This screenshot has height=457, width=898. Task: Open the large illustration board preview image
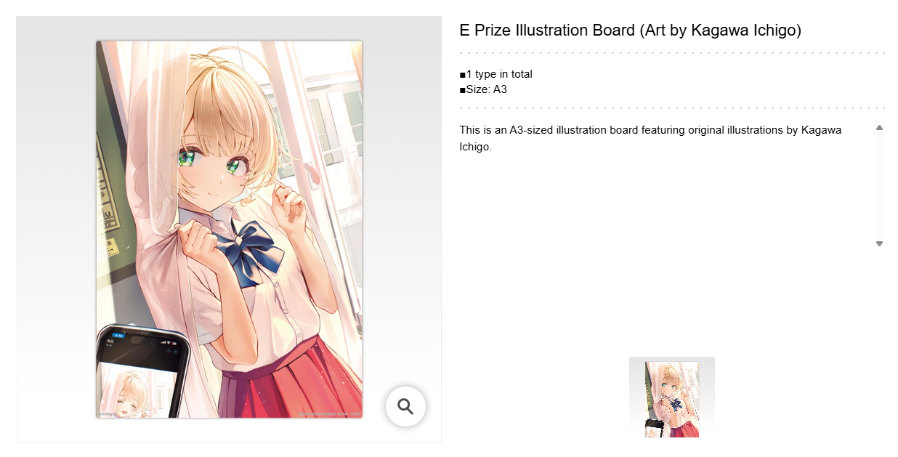(229, 229)
